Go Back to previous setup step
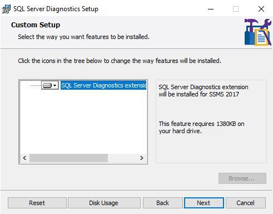273x214 pixels. (162, 203)
